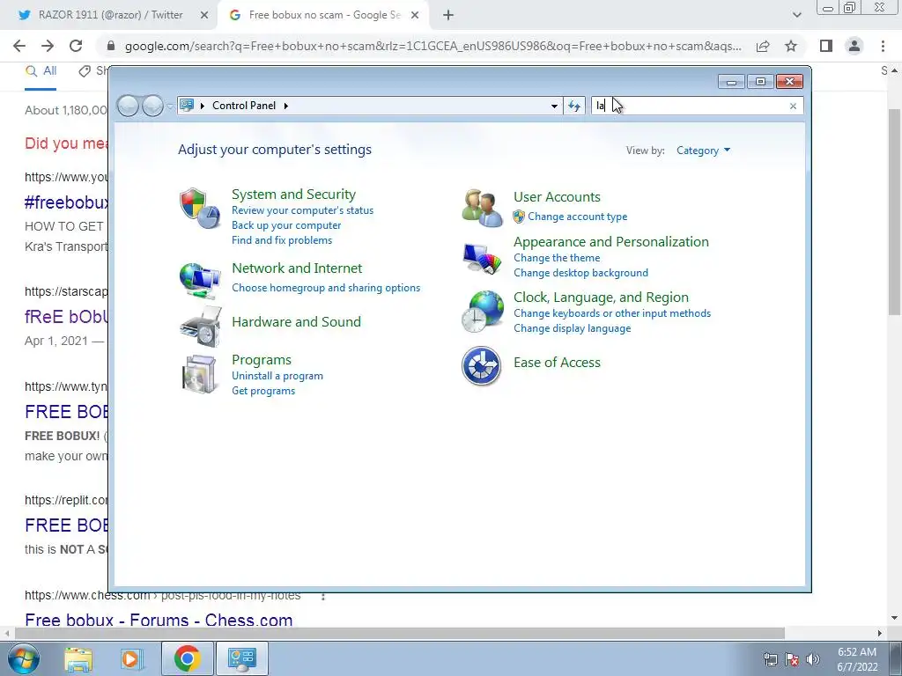This screenshot has width=902, height=676.
Task: Open the Windows Start button
Action: click(23, 658)
